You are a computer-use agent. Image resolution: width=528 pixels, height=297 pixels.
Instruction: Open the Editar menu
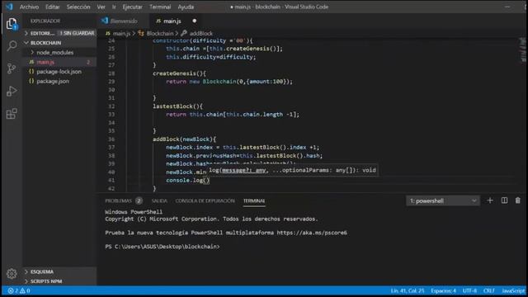[53, 7]
